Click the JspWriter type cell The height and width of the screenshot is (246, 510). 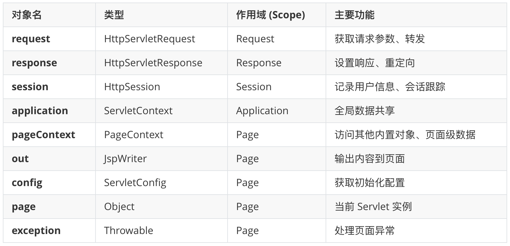click(125, 159)
